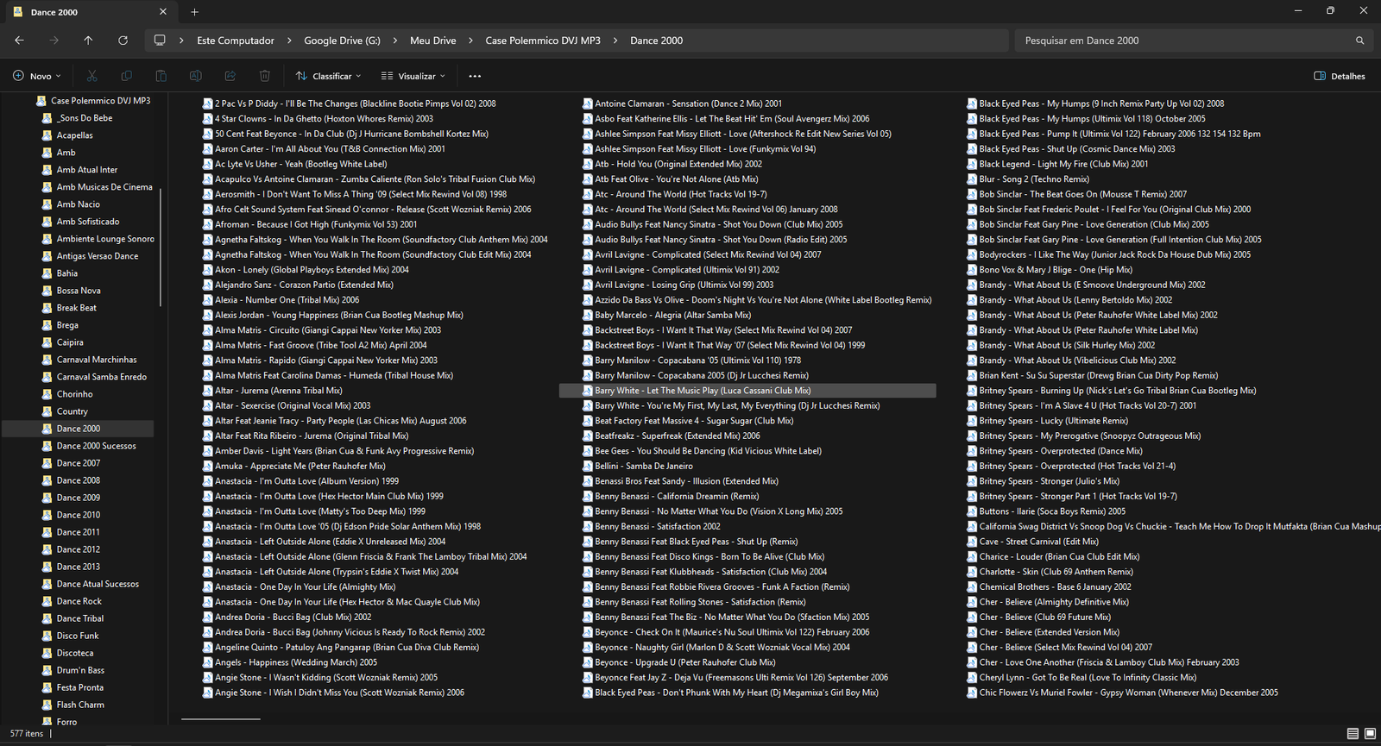Switch to details list view in status bar
The width and height of the screenshot is (1381, 746).
[1353, 734]
